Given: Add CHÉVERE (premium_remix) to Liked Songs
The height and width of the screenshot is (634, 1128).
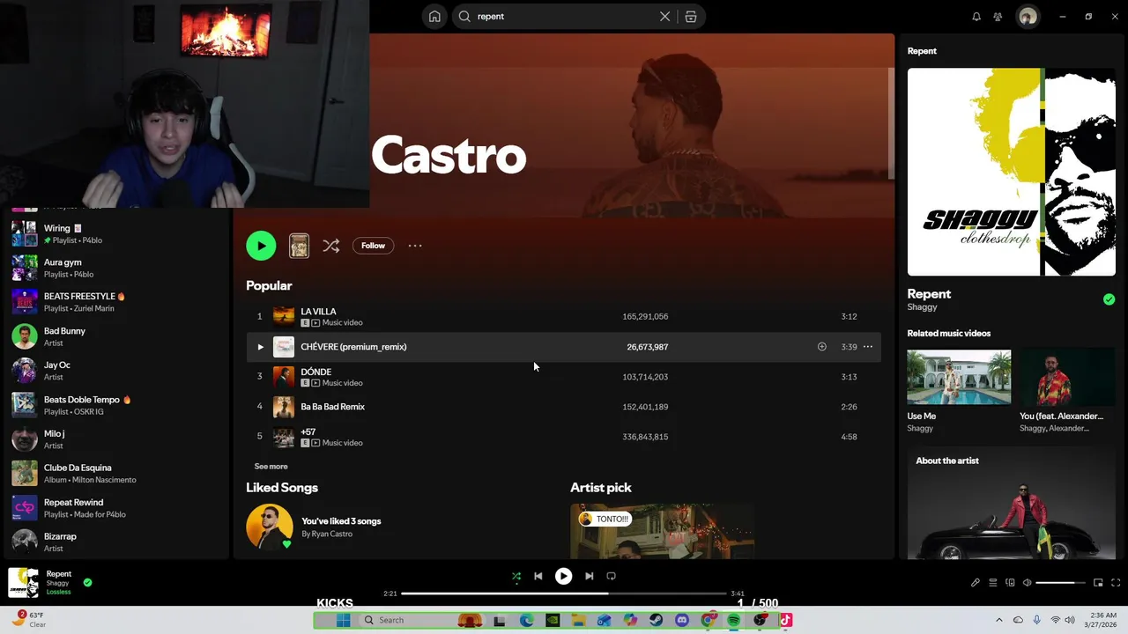Looking at the screenshot, I should click(822, 347).
